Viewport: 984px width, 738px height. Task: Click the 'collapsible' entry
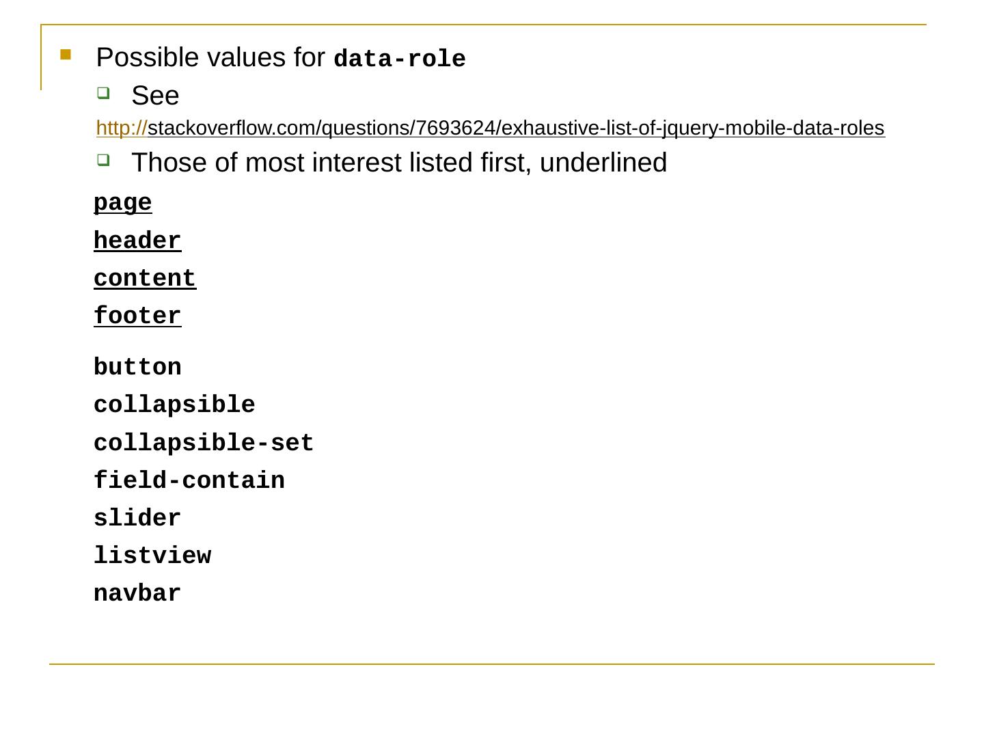pos(174,405)
